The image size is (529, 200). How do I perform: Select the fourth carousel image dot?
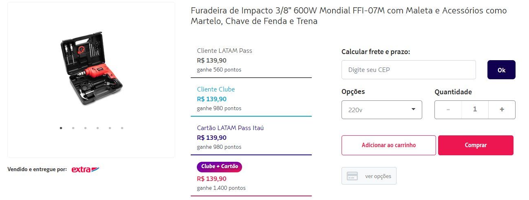[97, 128]
